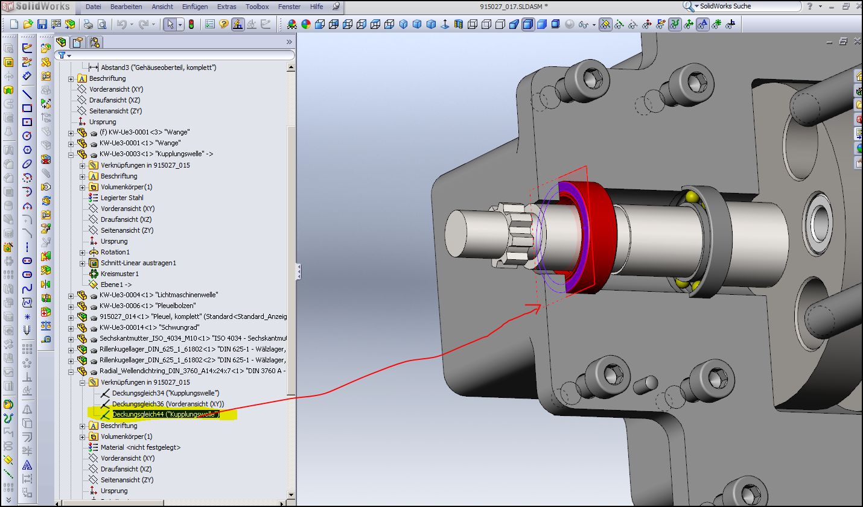Select the Rectangle sketch tool
863x507 pixels.
[x=27, y=109]
